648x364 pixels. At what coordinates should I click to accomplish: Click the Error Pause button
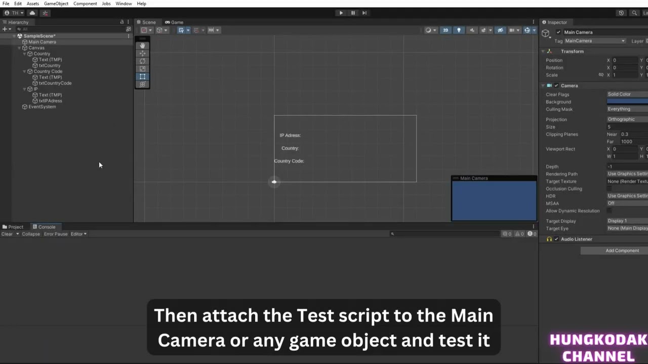56,234
